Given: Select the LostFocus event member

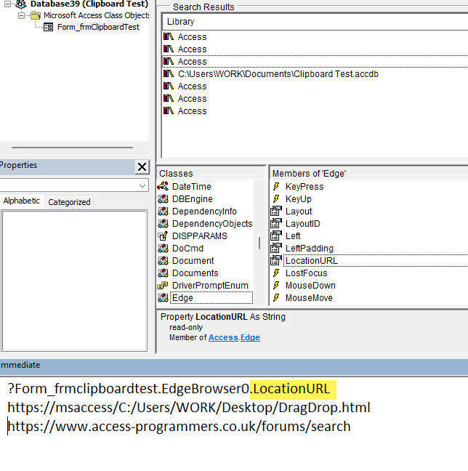Looking at the screenshot, I should point(306,273).
